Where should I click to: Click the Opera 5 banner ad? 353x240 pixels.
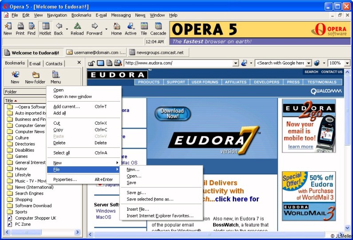coord(260,33)
